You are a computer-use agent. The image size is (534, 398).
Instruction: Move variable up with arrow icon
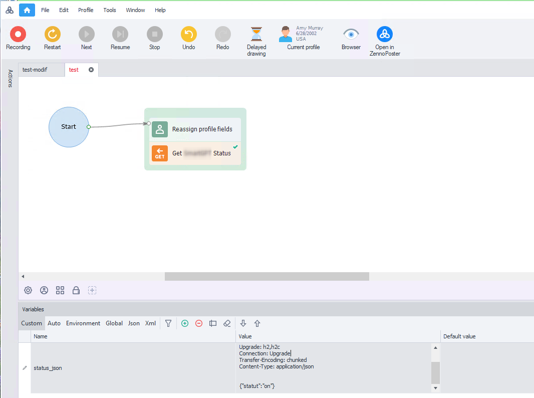[257, 323]
